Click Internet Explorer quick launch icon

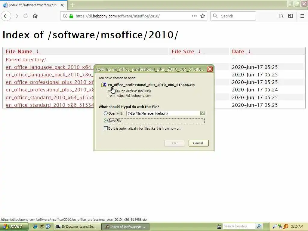pyautogui.click(x=35, y=226)
